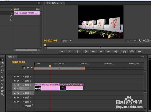
Task: Select the Slide tool
Action: point(2,84)
